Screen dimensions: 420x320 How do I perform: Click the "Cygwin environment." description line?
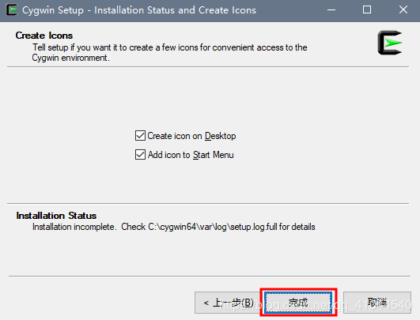point(70,58)
